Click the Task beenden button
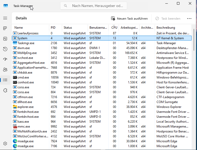The image size is (197, 150). pyautogui.click(x=168, y=19)
